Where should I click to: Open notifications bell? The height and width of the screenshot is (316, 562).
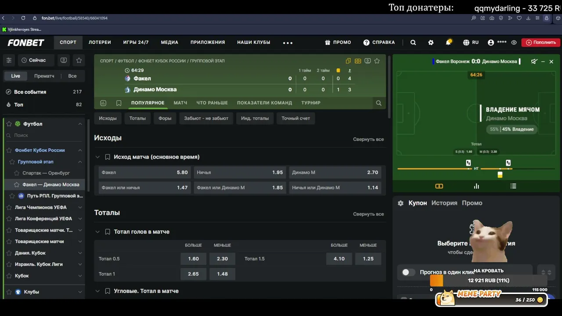click(448, 43)
